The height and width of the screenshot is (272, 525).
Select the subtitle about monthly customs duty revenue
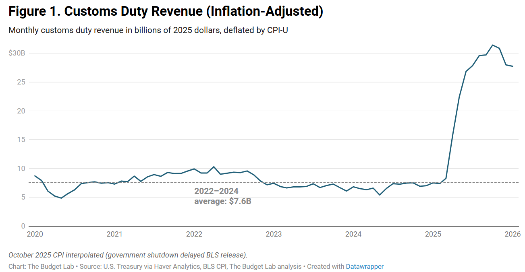148,31
